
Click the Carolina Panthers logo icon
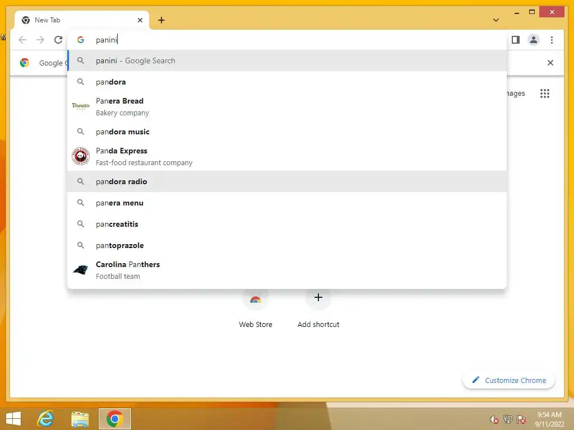(81, 270)
